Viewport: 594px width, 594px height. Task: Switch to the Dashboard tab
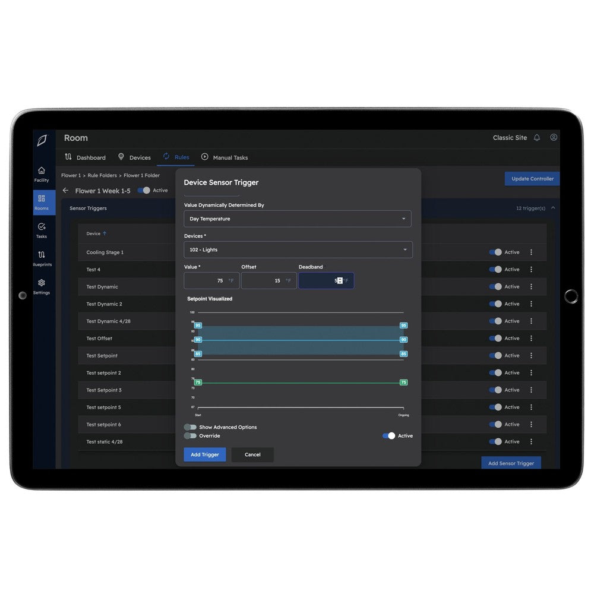[x=85, y=157]
